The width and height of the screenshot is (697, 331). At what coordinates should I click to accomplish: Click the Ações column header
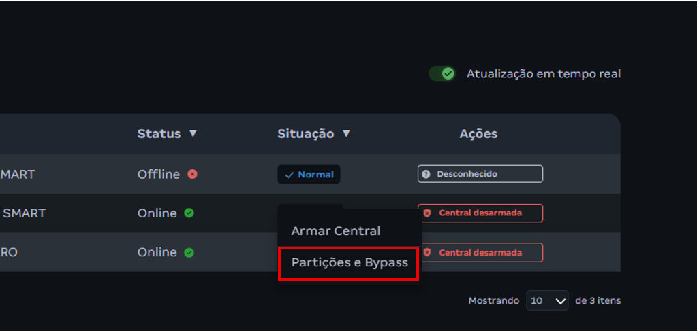[x=478, y=134]
